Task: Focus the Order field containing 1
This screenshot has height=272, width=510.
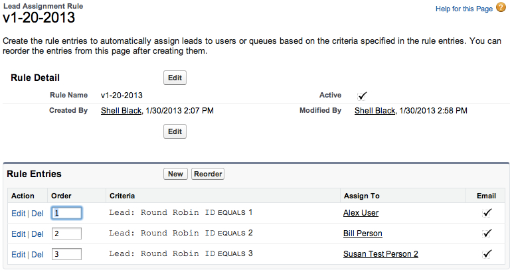Action: [66, 213]
